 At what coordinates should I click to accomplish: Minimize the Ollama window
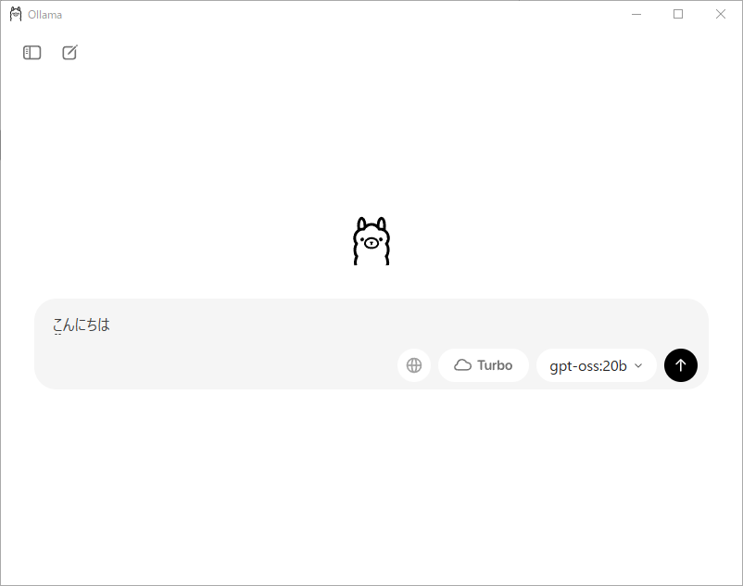coord(636,14)
